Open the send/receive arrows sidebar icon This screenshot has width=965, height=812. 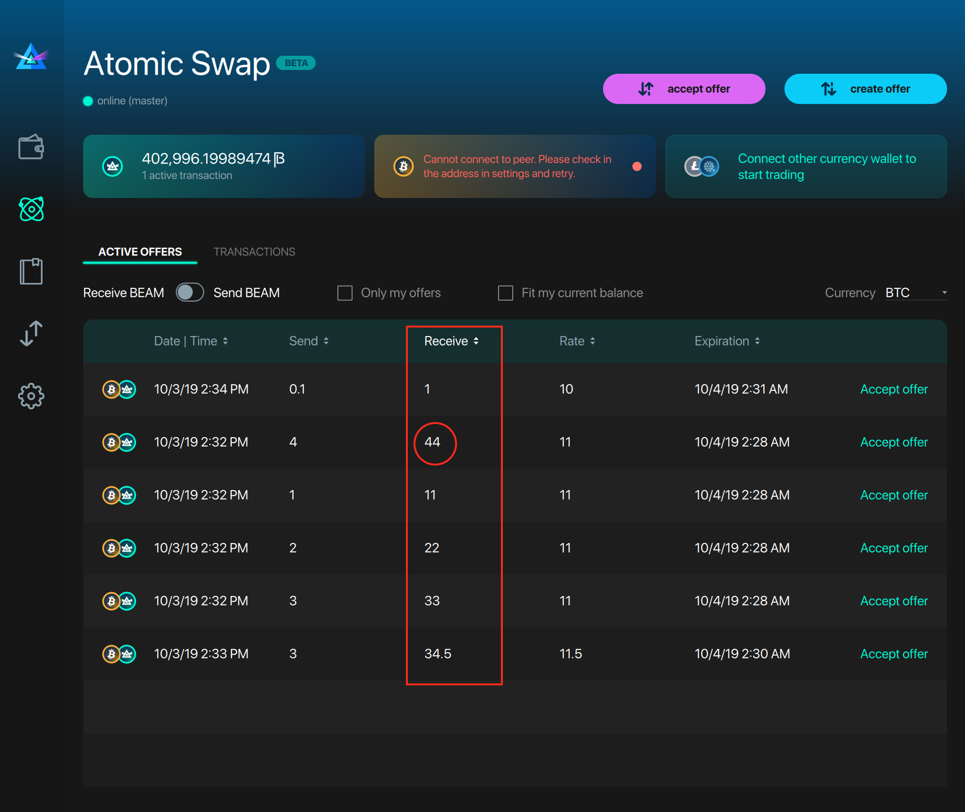tap(31, 333)
